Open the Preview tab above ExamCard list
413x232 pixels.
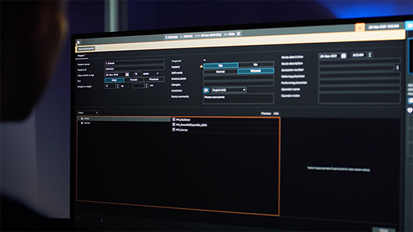[x=266, y=114]
